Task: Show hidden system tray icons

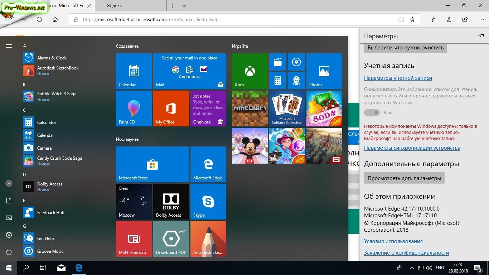Action: tap(412, 268)
